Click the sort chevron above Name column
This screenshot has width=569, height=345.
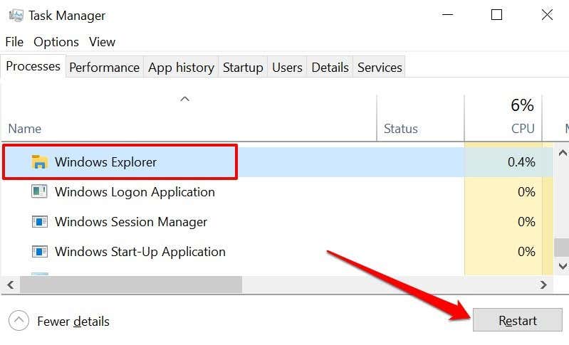coord(184,99)
